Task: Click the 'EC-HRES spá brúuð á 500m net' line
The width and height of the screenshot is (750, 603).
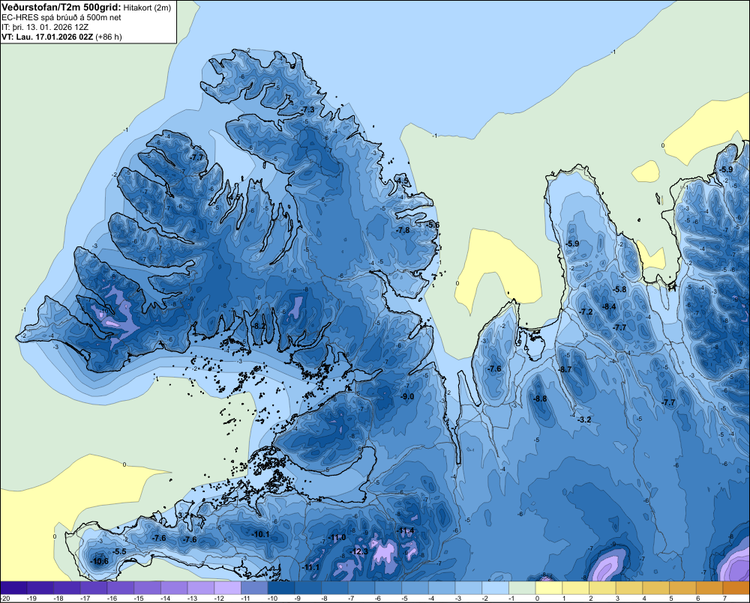Action: [61, 17]
